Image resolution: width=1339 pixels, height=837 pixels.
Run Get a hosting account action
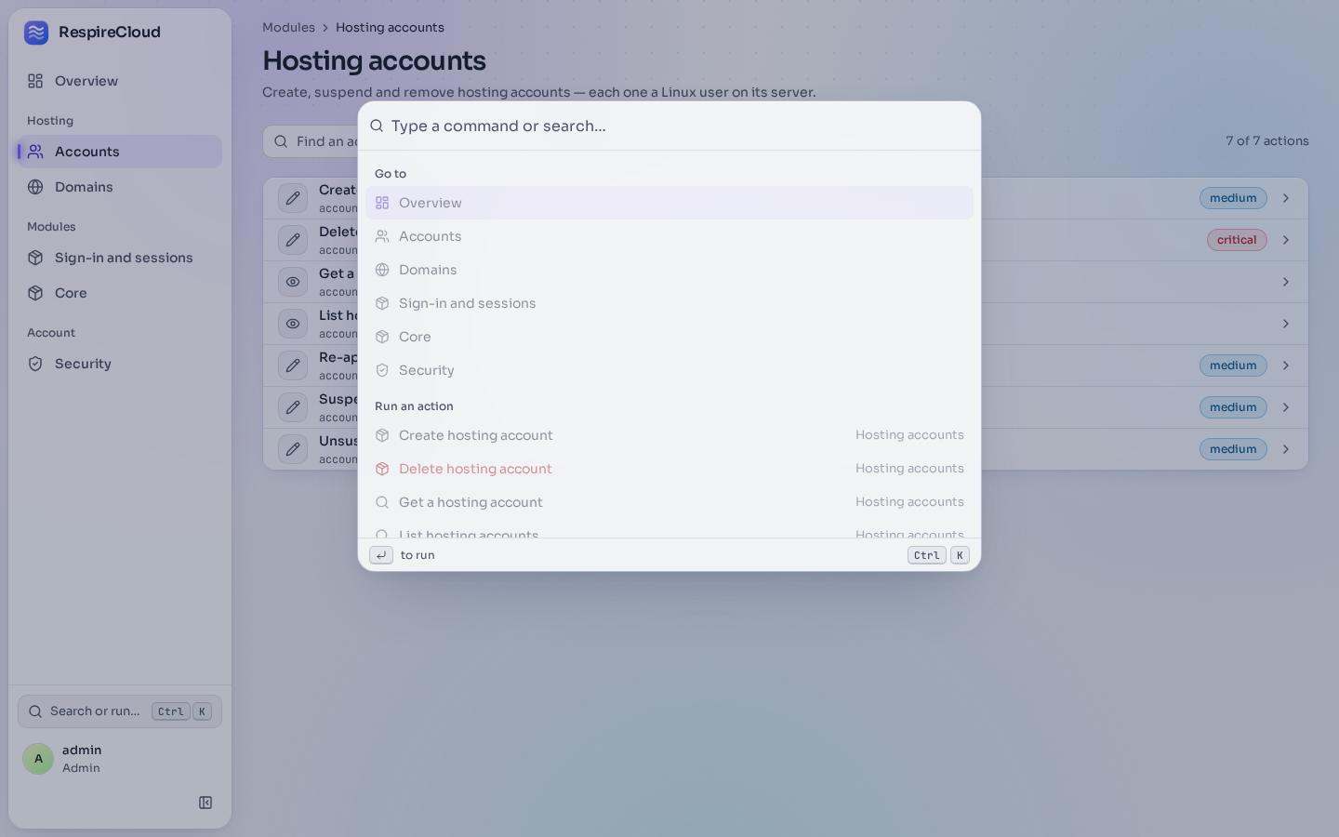click(669, 502)
